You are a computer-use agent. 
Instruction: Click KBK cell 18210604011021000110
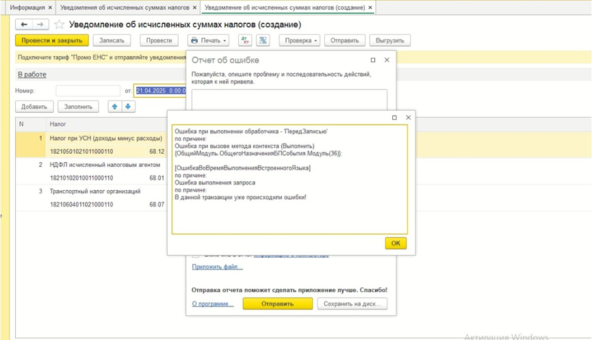click(81, 205)
